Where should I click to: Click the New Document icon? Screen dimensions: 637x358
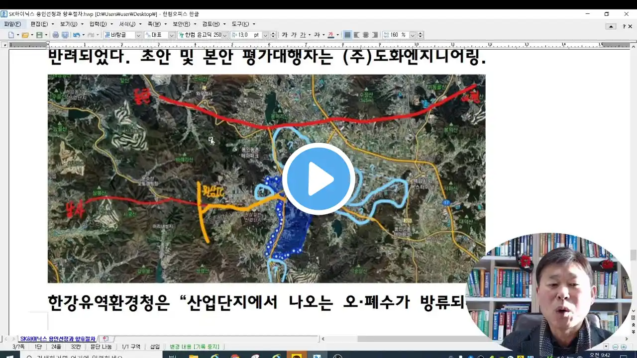11,35
